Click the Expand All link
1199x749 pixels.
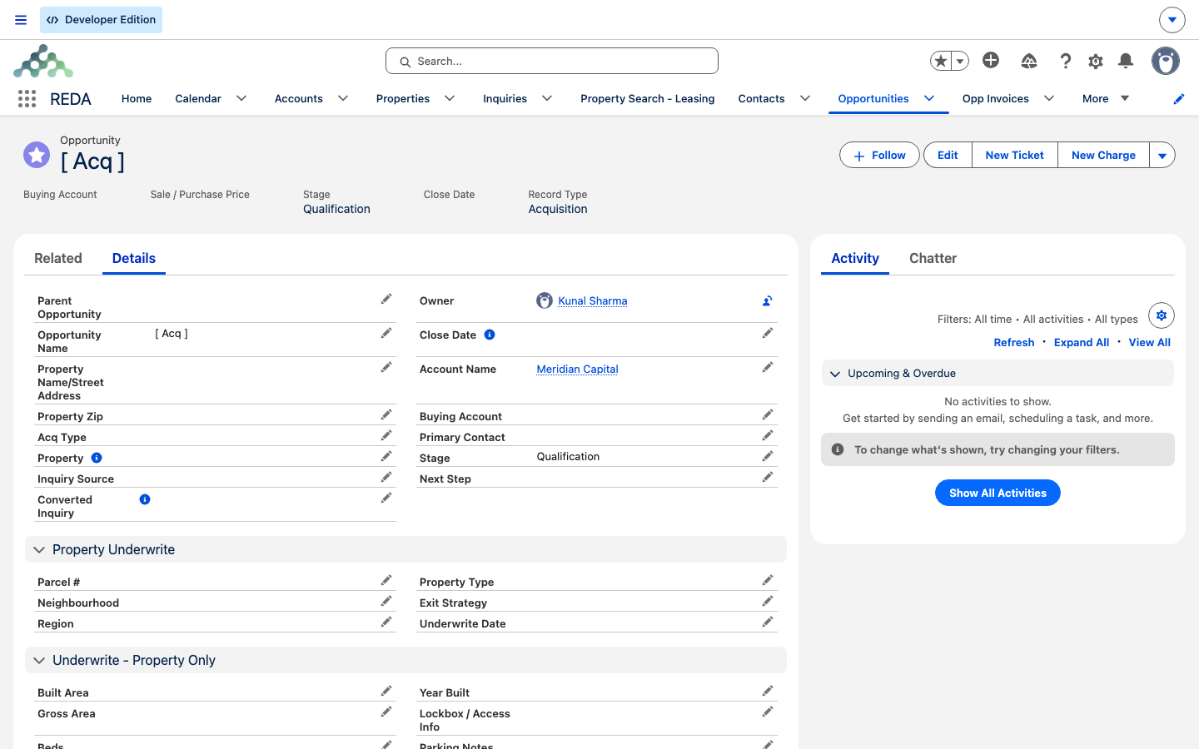click(x=1082, y=342)
